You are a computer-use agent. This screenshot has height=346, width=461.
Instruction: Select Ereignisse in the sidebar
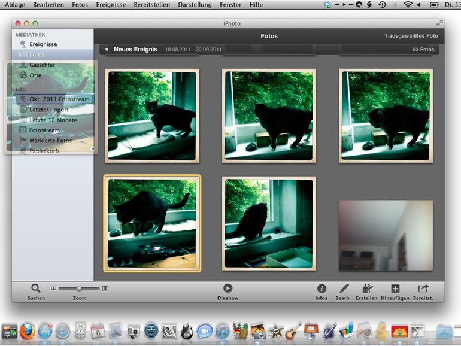43,44
